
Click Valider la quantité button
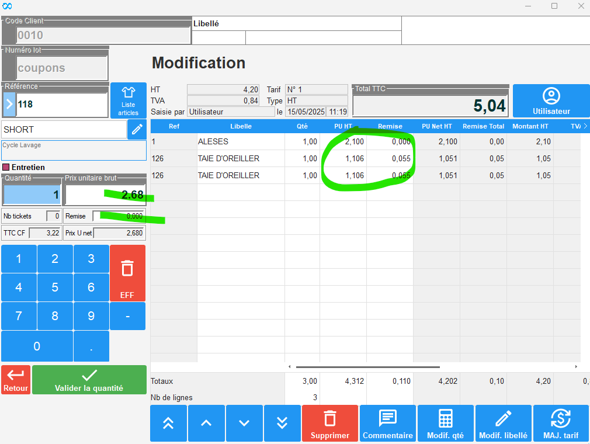coord(89,380)
